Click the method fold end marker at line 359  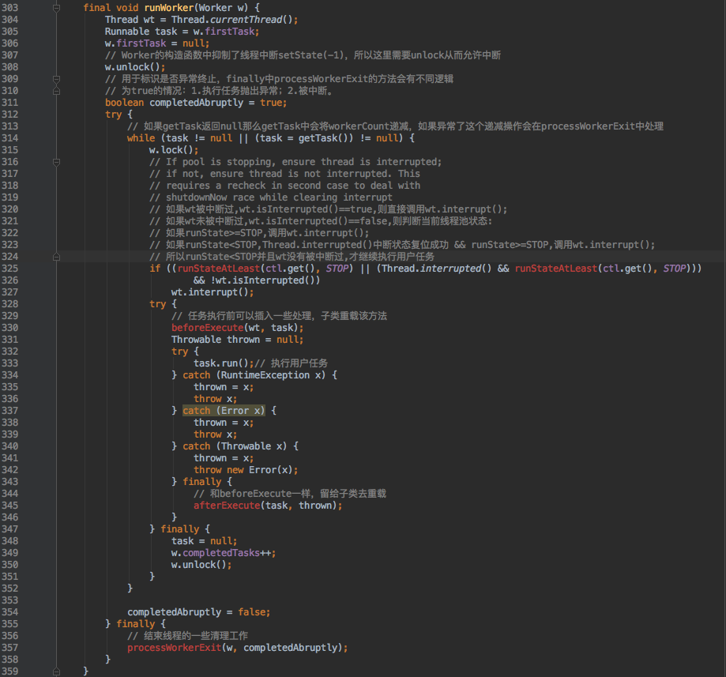[57, 671]
